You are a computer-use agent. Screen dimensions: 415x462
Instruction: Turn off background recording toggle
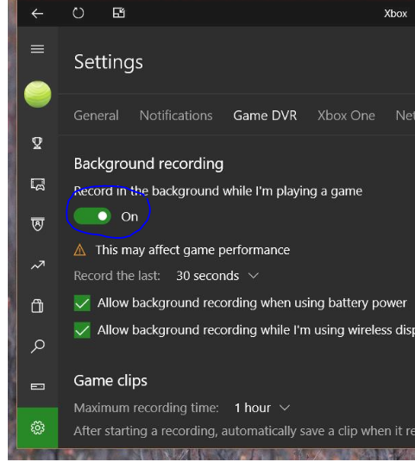pyautogui.click(x=92, y=216)
